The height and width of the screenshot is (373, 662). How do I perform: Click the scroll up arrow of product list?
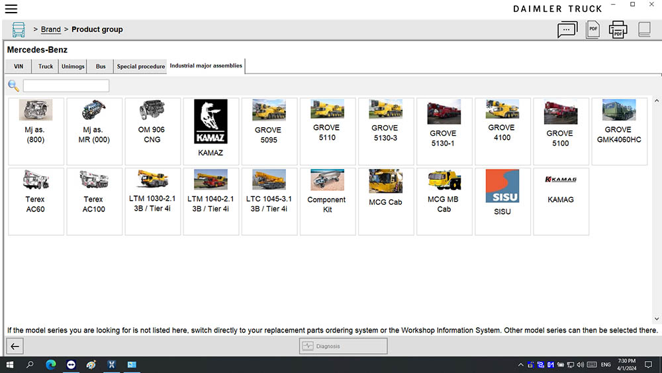[657, 101]
